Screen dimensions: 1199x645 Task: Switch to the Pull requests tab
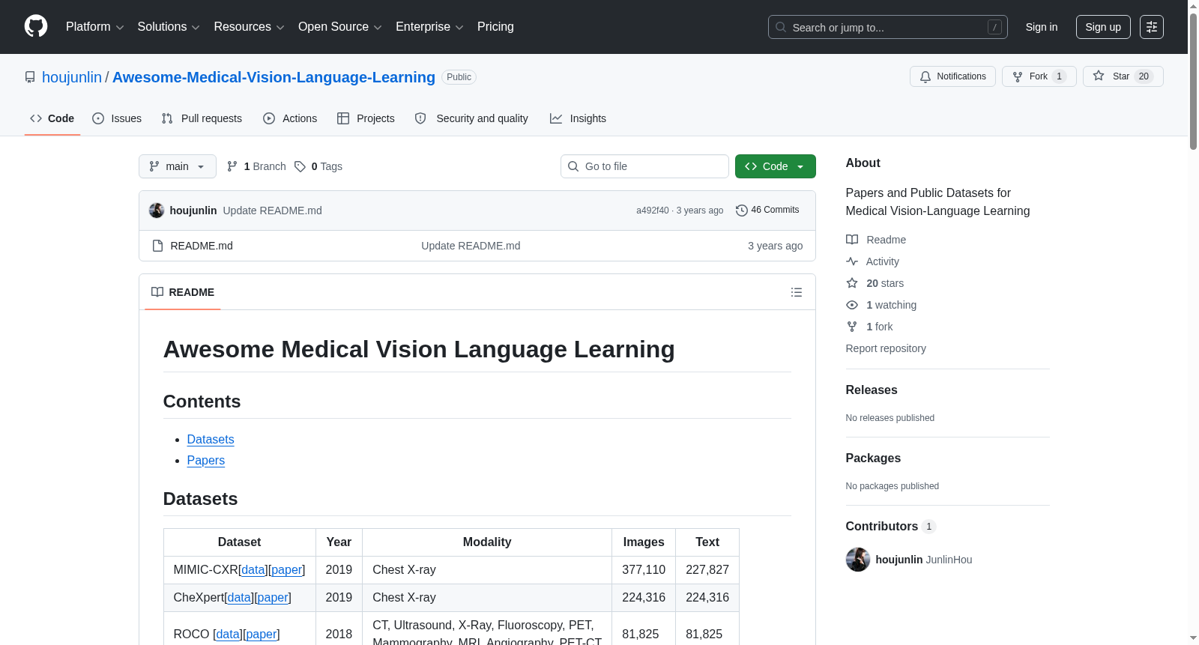click(202, 118)
